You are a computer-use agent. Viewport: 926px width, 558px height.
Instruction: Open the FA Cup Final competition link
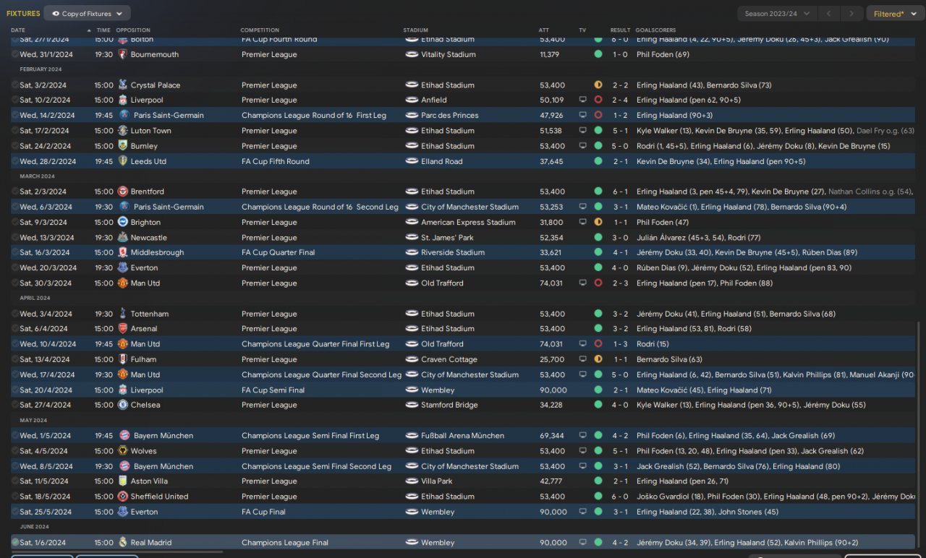coord(263,512)
